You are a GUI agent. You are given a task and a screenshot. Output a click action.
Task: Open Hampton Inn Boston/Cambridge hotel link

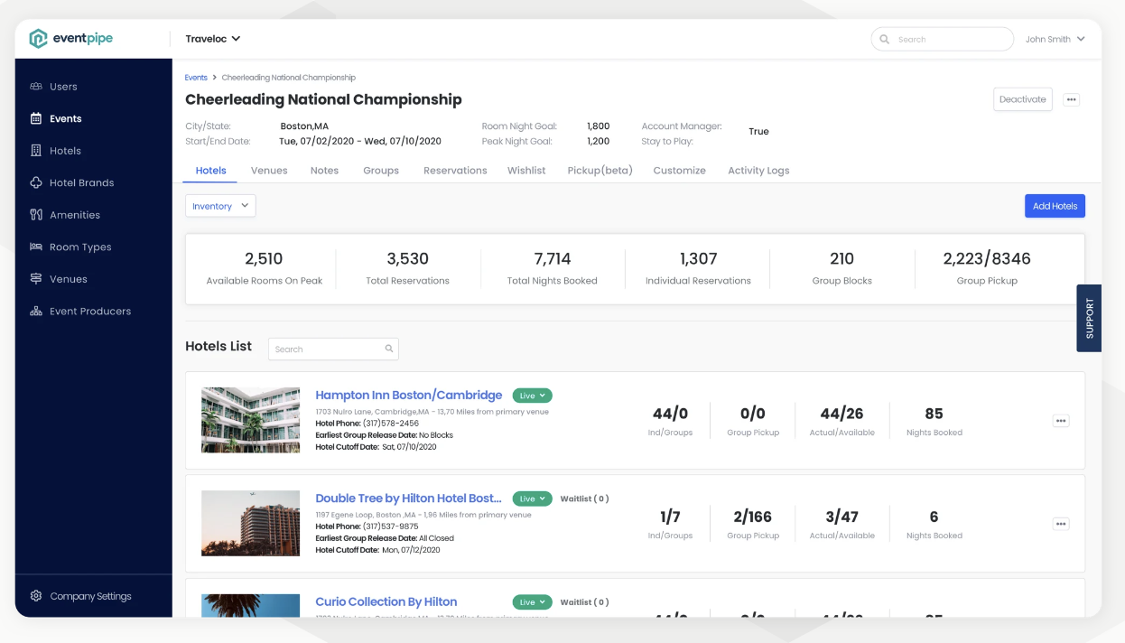408,395
